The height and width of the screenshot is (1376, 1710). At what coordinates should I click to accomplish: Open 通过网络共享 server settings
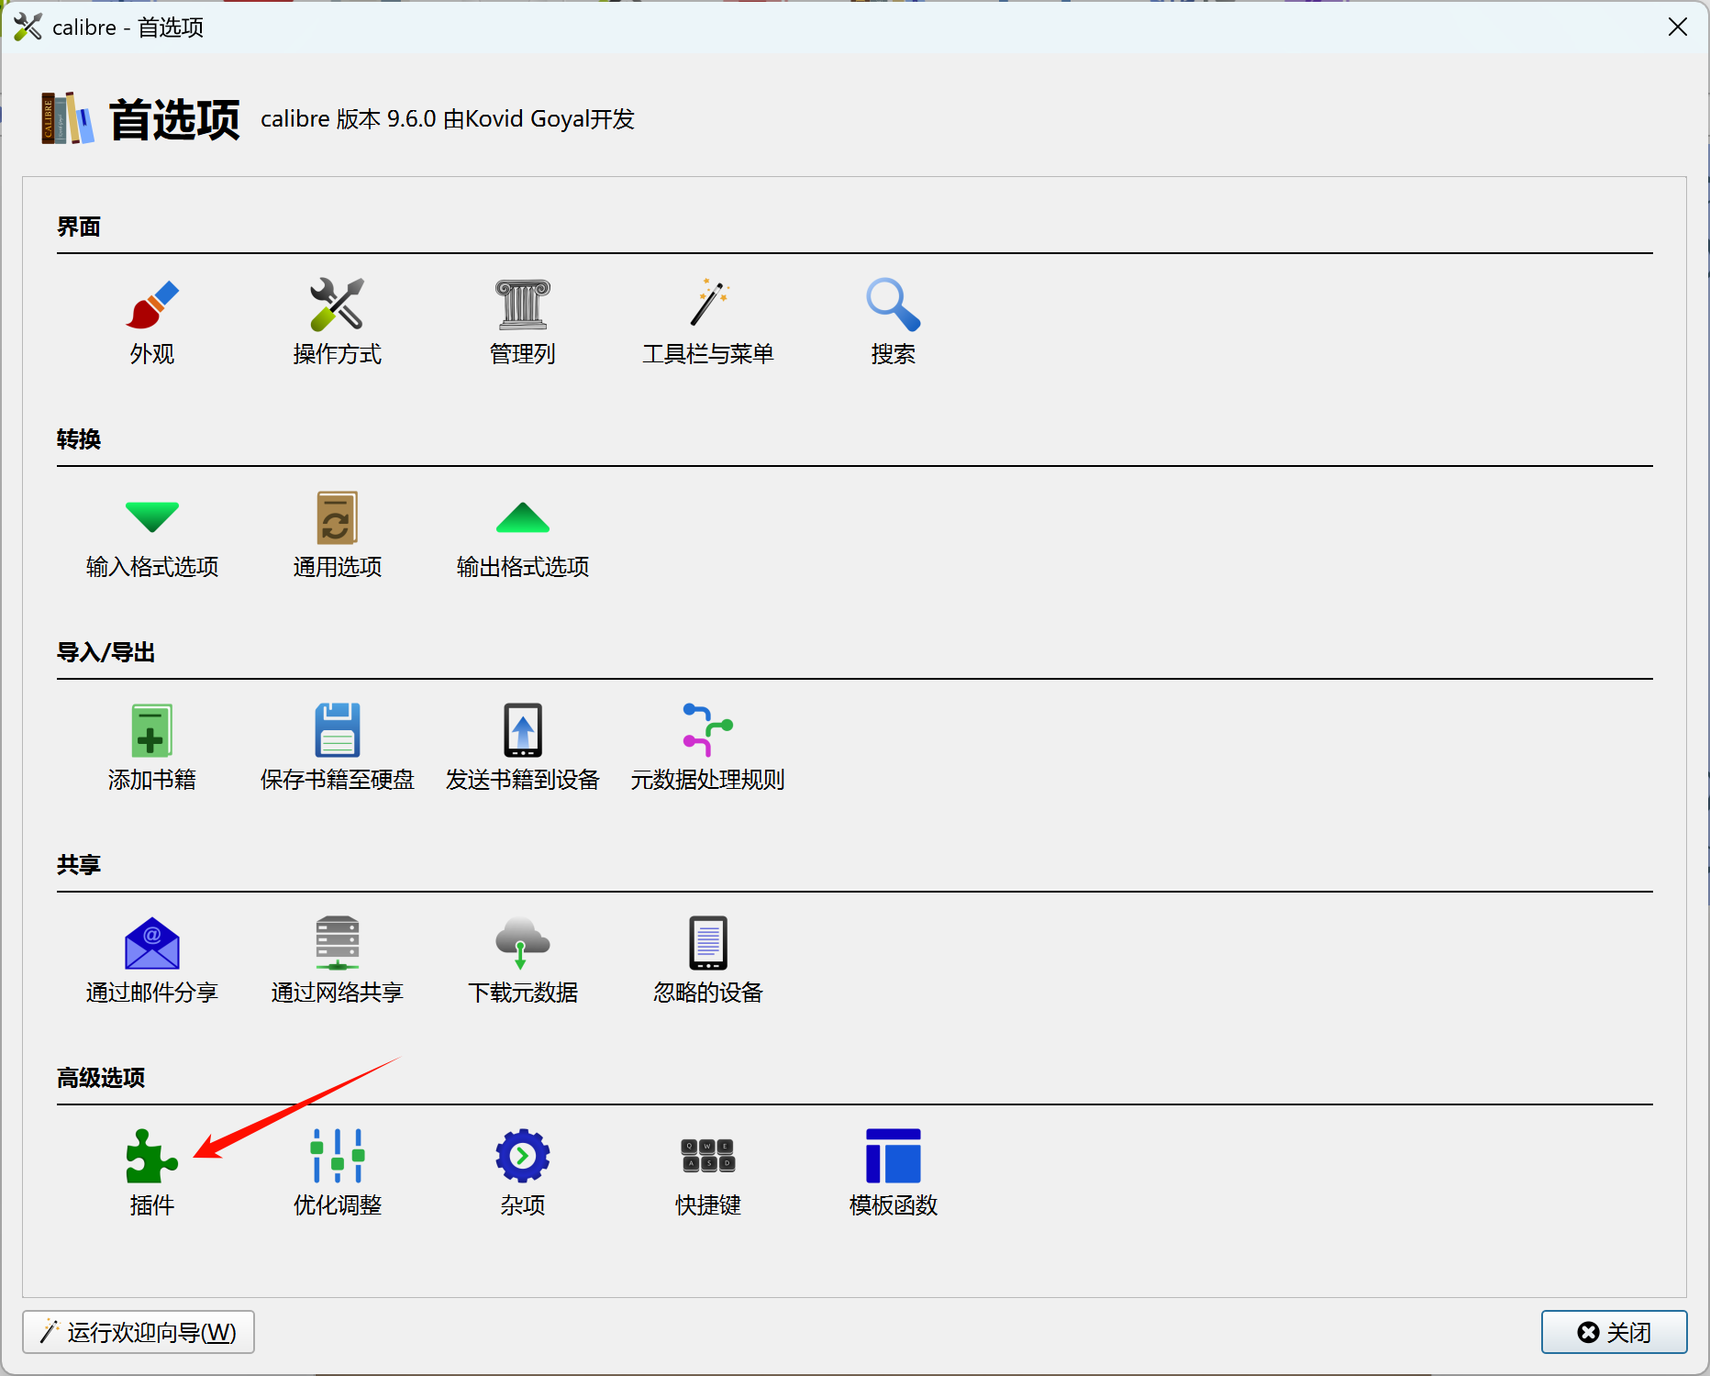coord(338,960)
